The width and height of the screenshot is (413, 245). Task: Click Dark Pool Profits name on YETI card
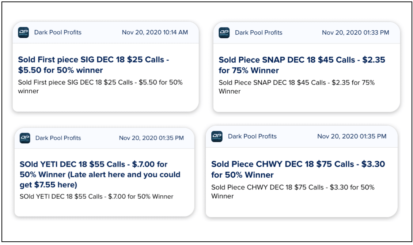(58, 138)
